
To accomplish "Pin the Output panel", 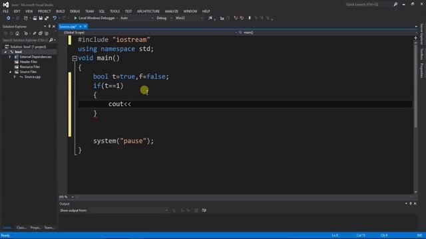I will click(x=411, y=204).
